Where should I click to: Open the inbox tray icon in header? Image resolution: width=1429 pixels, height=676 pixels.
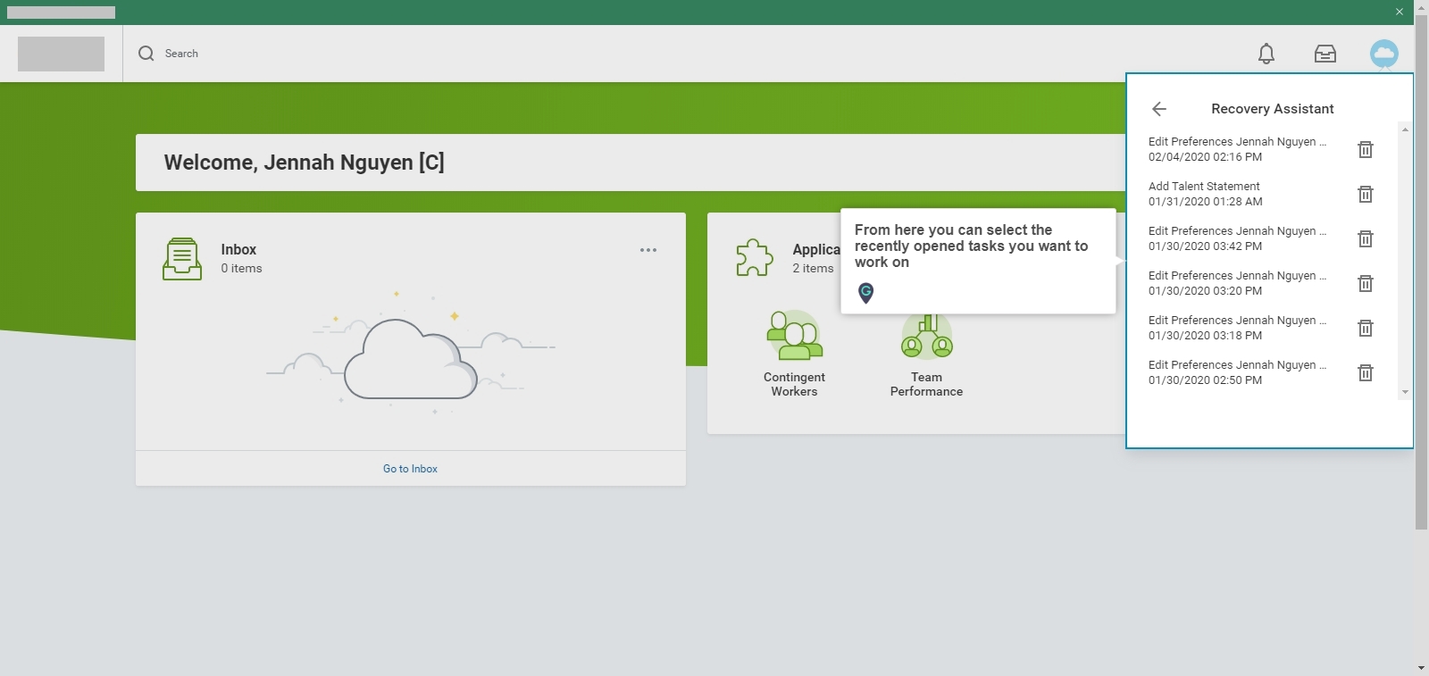pos(1325,54)
